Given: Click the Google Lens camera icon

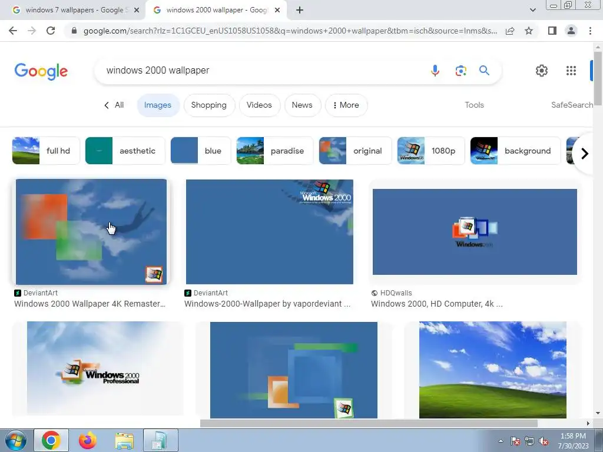Looking at the screenshot, I should pyautogui.click(x=460, y=71).
